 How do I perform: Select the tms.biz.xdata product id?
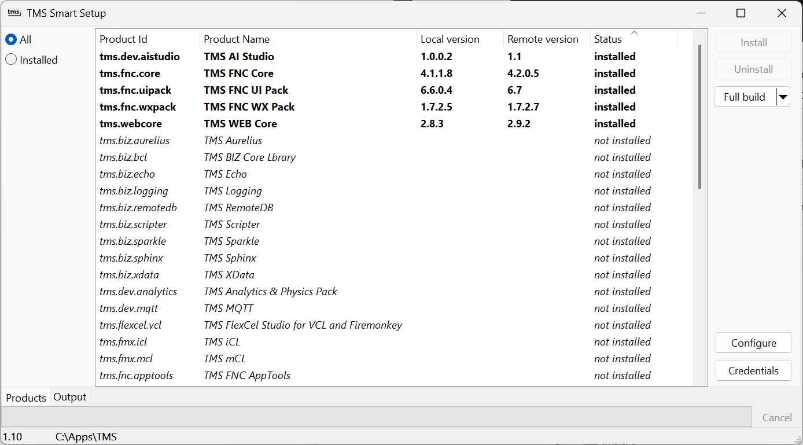[129, 275]
